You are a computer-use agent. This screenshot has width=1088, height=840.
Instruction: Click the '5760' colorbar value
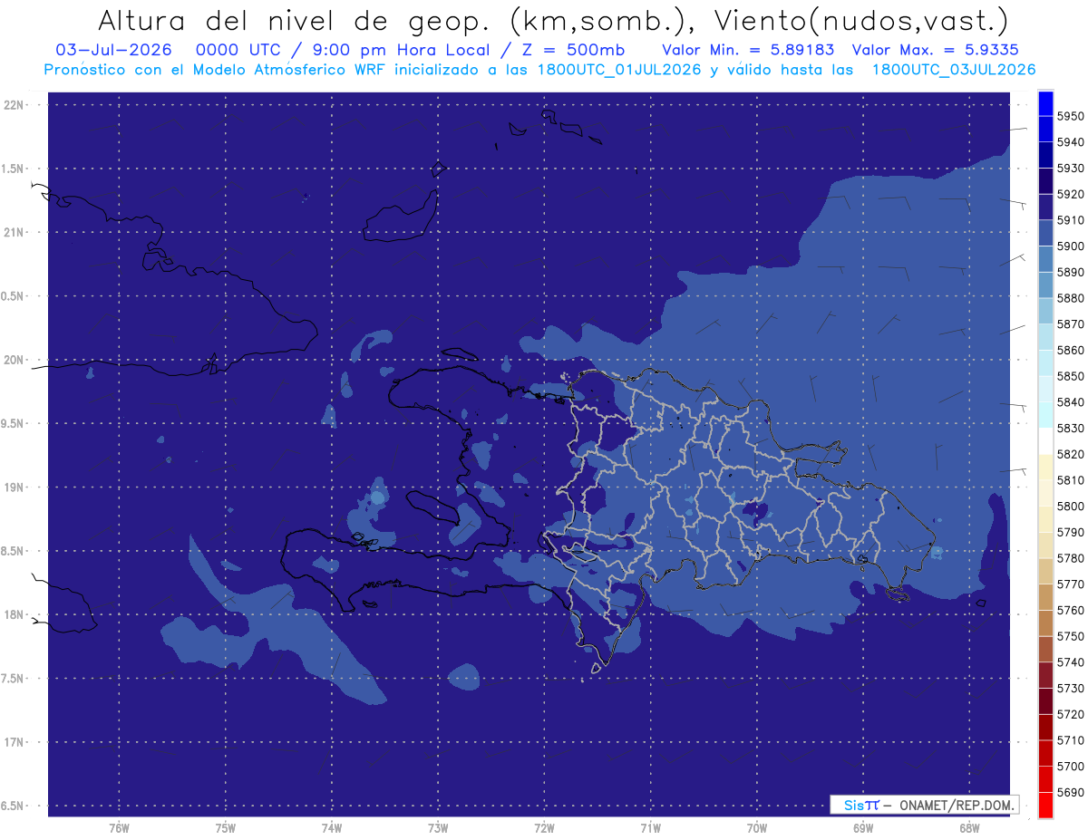(x=1071, y=610)
